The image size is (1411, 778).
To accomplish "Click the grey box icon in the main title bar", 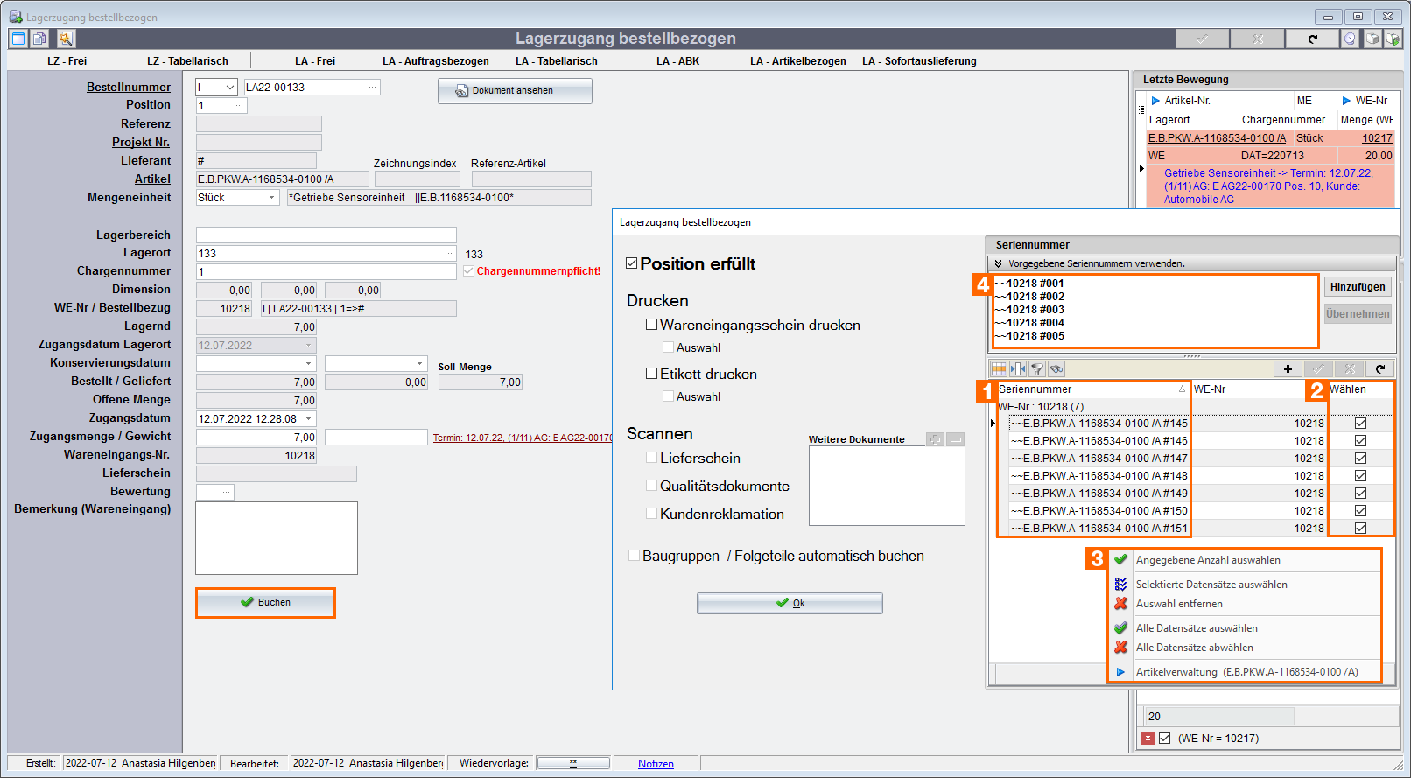I will pyautogui.click(x=1372, y=39).
